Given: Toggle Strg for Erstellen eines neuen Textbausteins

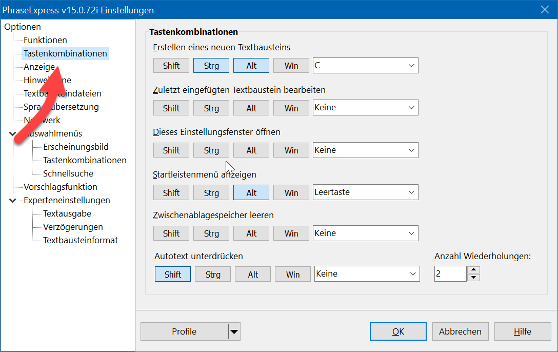Looking at the screenshot, I should click(211, 66).
